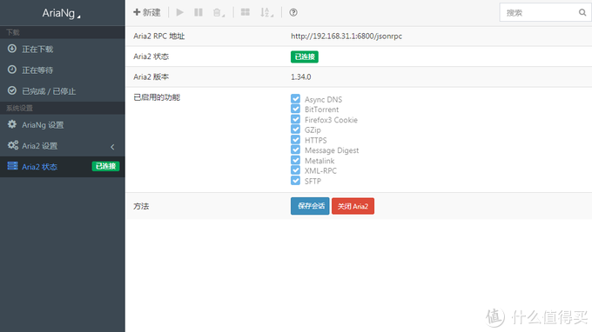Click the New task plus button

click(147, 12)
